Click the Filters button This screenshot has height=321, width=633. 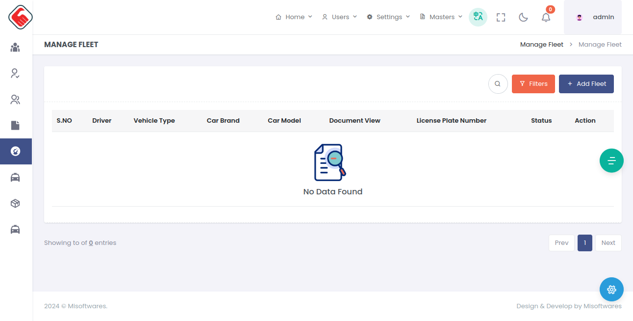point(533,84)
